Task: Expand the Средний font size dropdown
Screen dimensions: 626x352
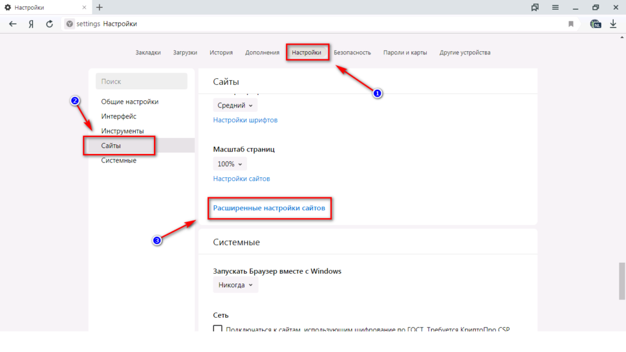Action: click(233, 105)
